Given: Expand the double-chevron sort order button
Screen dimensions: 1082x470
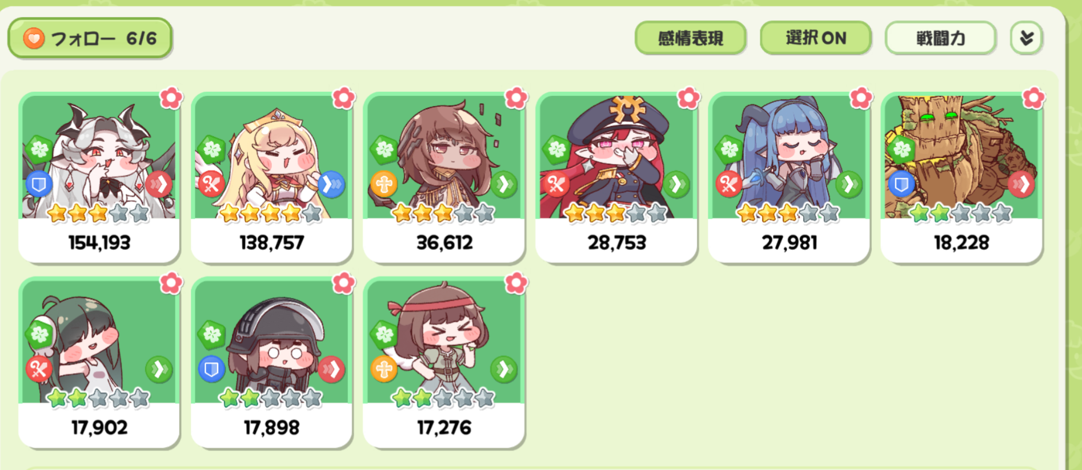Looking at the screenshot, I should point(1027,38).
